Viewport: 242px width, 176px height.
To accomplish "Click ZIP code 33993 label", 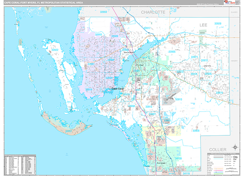I will [98, 35].
